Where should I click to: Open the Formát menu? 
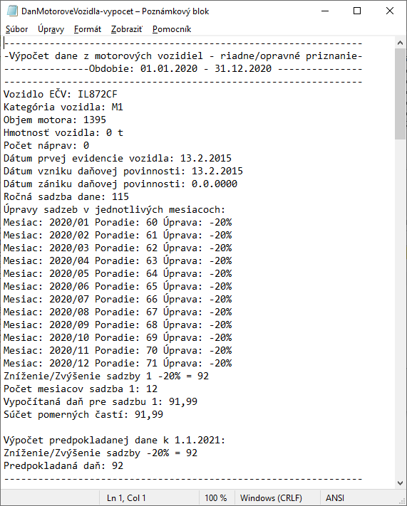coord(88,29)
